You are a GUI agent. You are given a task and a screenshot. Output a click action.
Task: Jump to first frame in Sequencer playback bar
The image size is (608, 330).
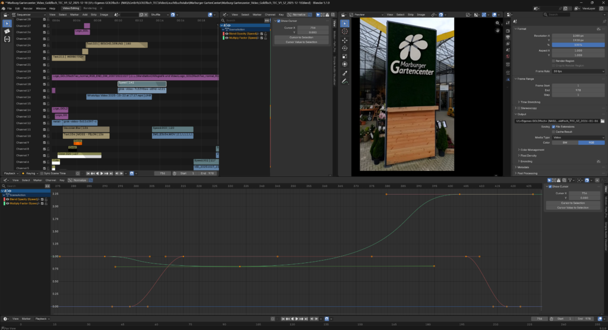point(88,173)
